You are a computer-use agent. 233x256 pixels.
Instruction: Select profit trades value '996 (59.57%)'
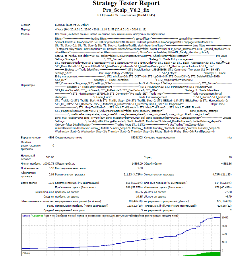coord(134,187)
